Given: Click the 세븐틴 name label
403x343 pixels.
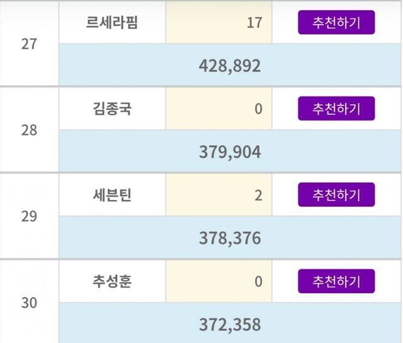Looking at the screenshot, I should coord(112,195).
